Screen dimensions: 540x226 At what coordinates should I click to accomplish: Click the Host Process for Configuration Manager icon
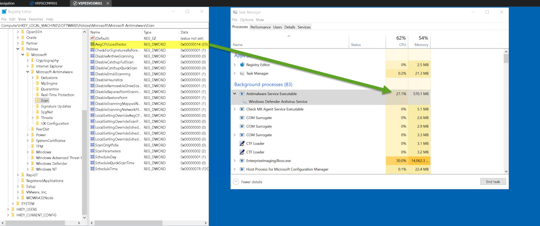242,169
